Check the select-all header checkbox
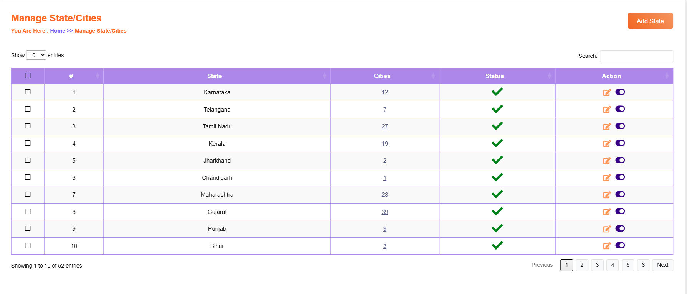Screen dimensions: 687x294 (x=28, y=76)
